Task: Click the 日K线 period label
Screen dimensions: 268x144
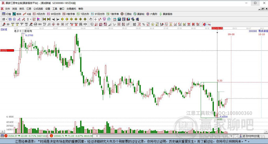Action: 4,29
